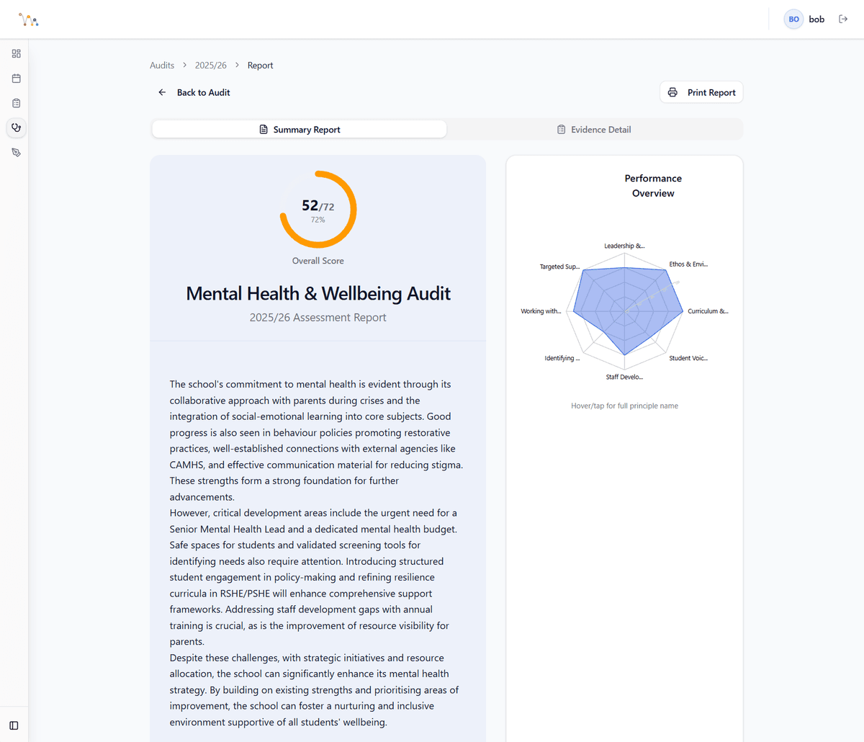The height and width of the screenshot is (742, 864).
Task: Click the Performance Overview radar chart
Action: point(624,310)
